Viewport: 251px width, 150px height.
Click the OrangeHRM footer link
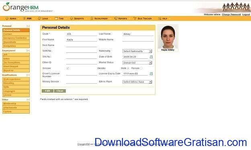tap(84, 144)
